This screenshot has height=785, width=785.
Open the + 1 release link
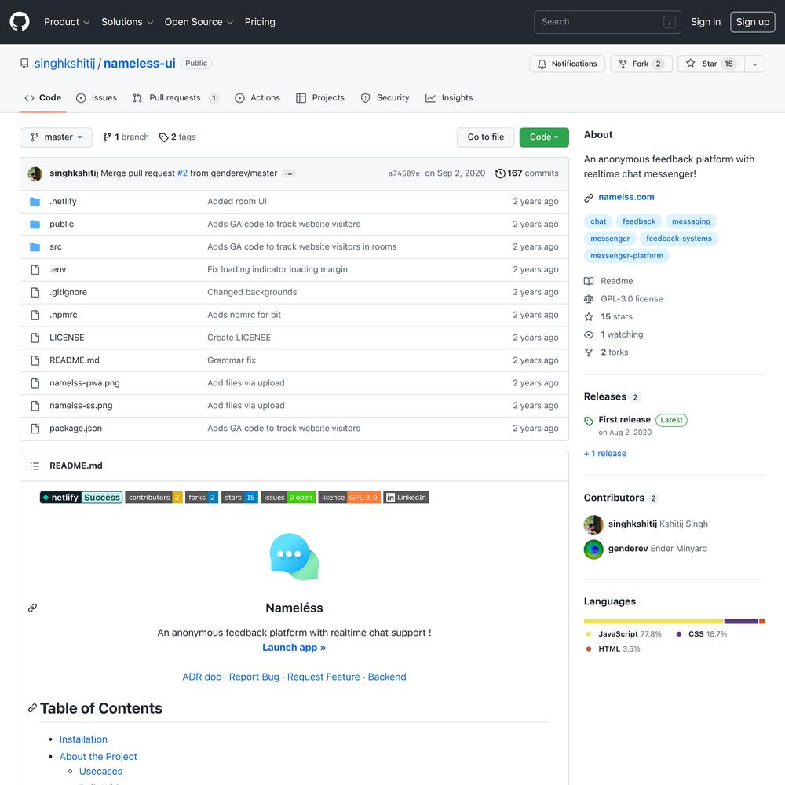[x=604, y=454]
